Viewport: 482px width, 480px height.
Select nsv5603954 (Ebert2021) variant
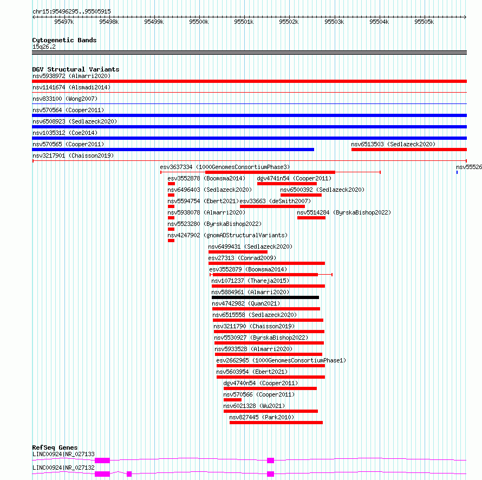pyautogui.click(x=252, y=372)
